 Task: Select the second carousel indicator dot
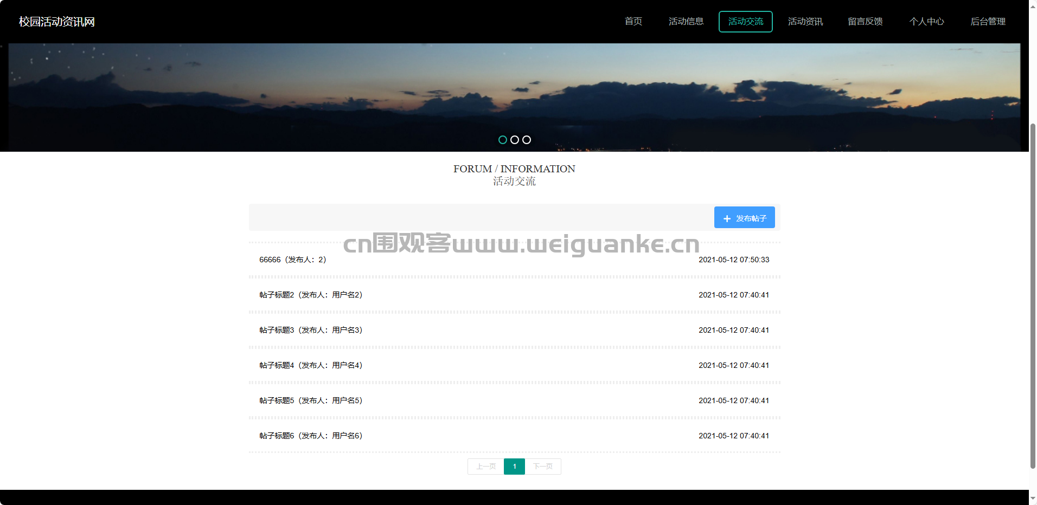pyautogui.click(x=515, y=140)
